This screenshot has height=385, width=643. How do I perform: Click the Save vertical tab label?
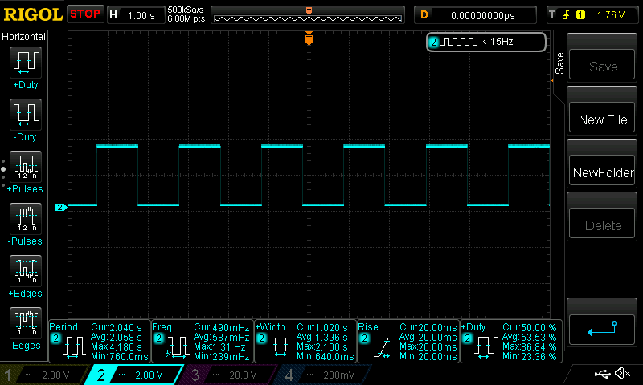point(559,63)
